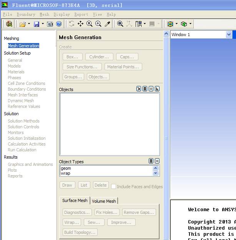Click the task page scroll up arrow

pos(166,34)
